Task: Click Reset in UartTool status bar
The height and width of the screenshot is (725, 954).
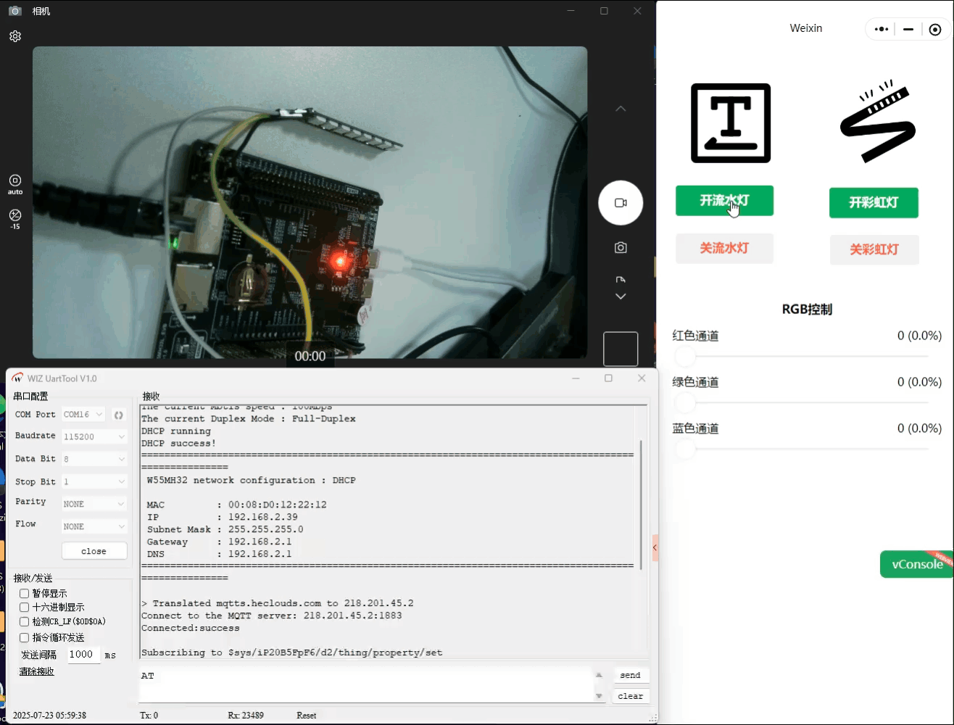Action: coord(307,716)
